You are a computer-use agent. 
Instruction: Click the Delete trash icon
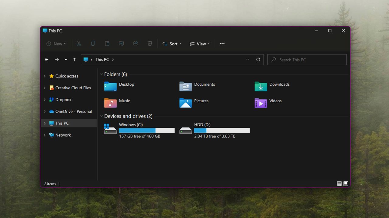pos(150,44)
